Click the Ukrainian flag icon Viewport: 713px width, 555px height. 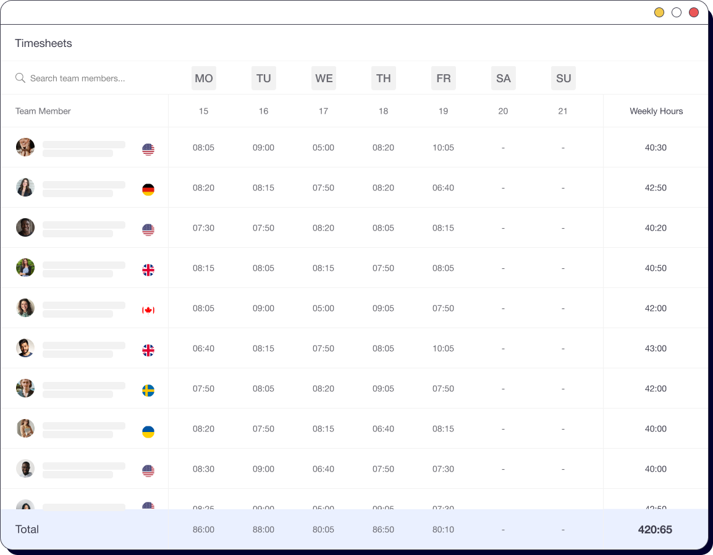tap(148, 431)
